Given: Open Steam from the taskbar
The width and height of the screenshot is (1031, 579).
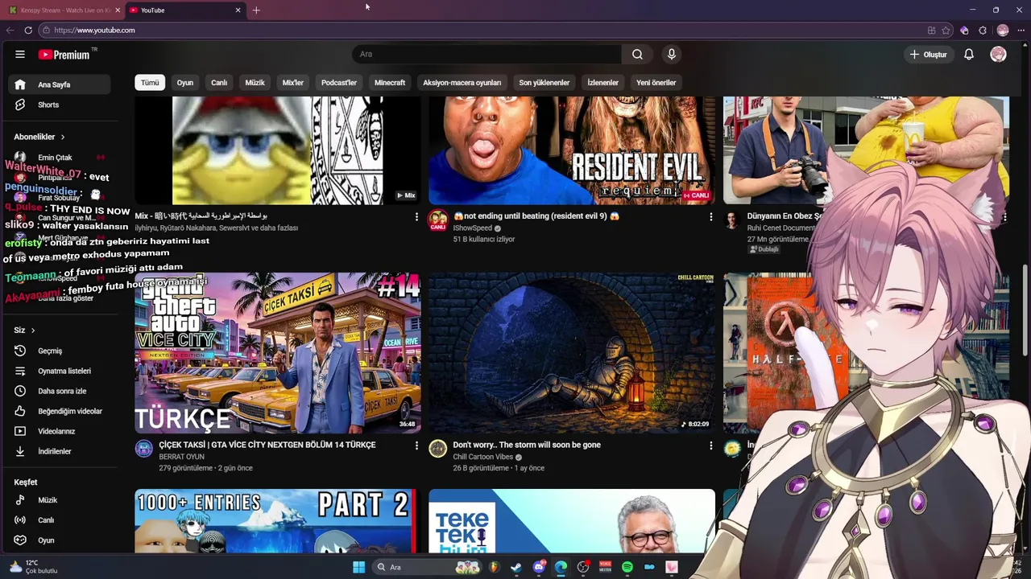Looking at the screenshot, I should click(515, 567).
